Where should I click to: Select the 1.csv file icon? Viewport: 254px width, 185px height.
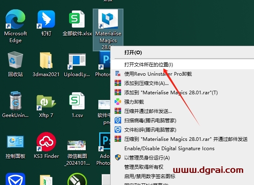tap(77, 101)
